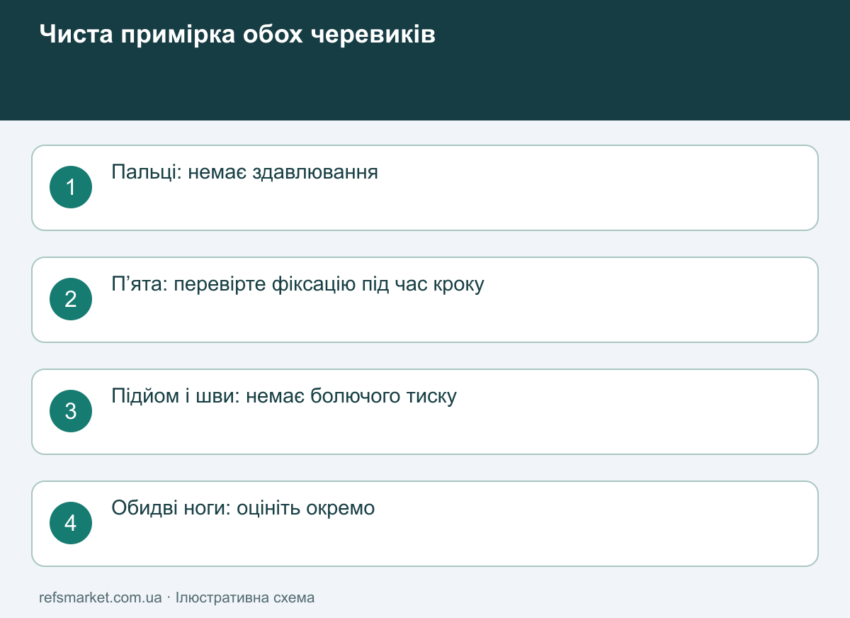Select the number 3 circle badge
This screenshot has height=618, width=850.
point(71,411)
